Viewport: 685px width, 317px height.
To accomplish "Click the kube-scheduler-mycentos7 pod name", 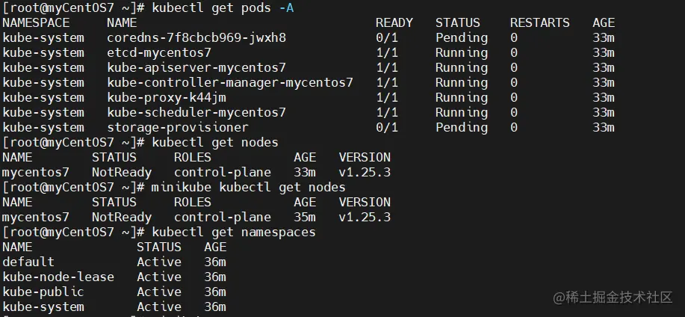I will [x=196, y=112].
